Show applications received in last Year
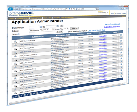The height and width of the screenshot is (112, 137). (103, 30)
